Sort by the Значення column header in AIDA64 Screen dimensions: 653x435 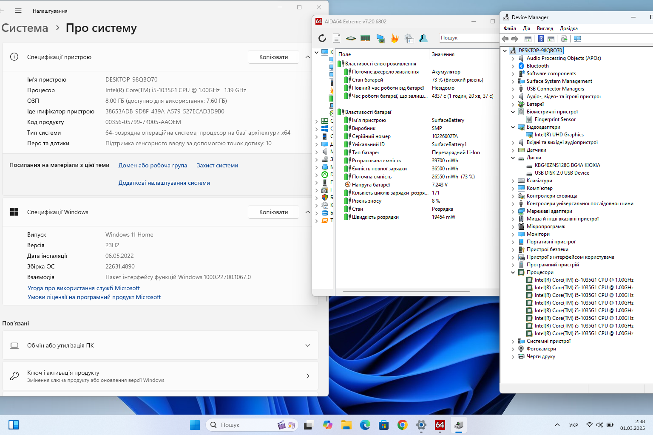point(464,54)
